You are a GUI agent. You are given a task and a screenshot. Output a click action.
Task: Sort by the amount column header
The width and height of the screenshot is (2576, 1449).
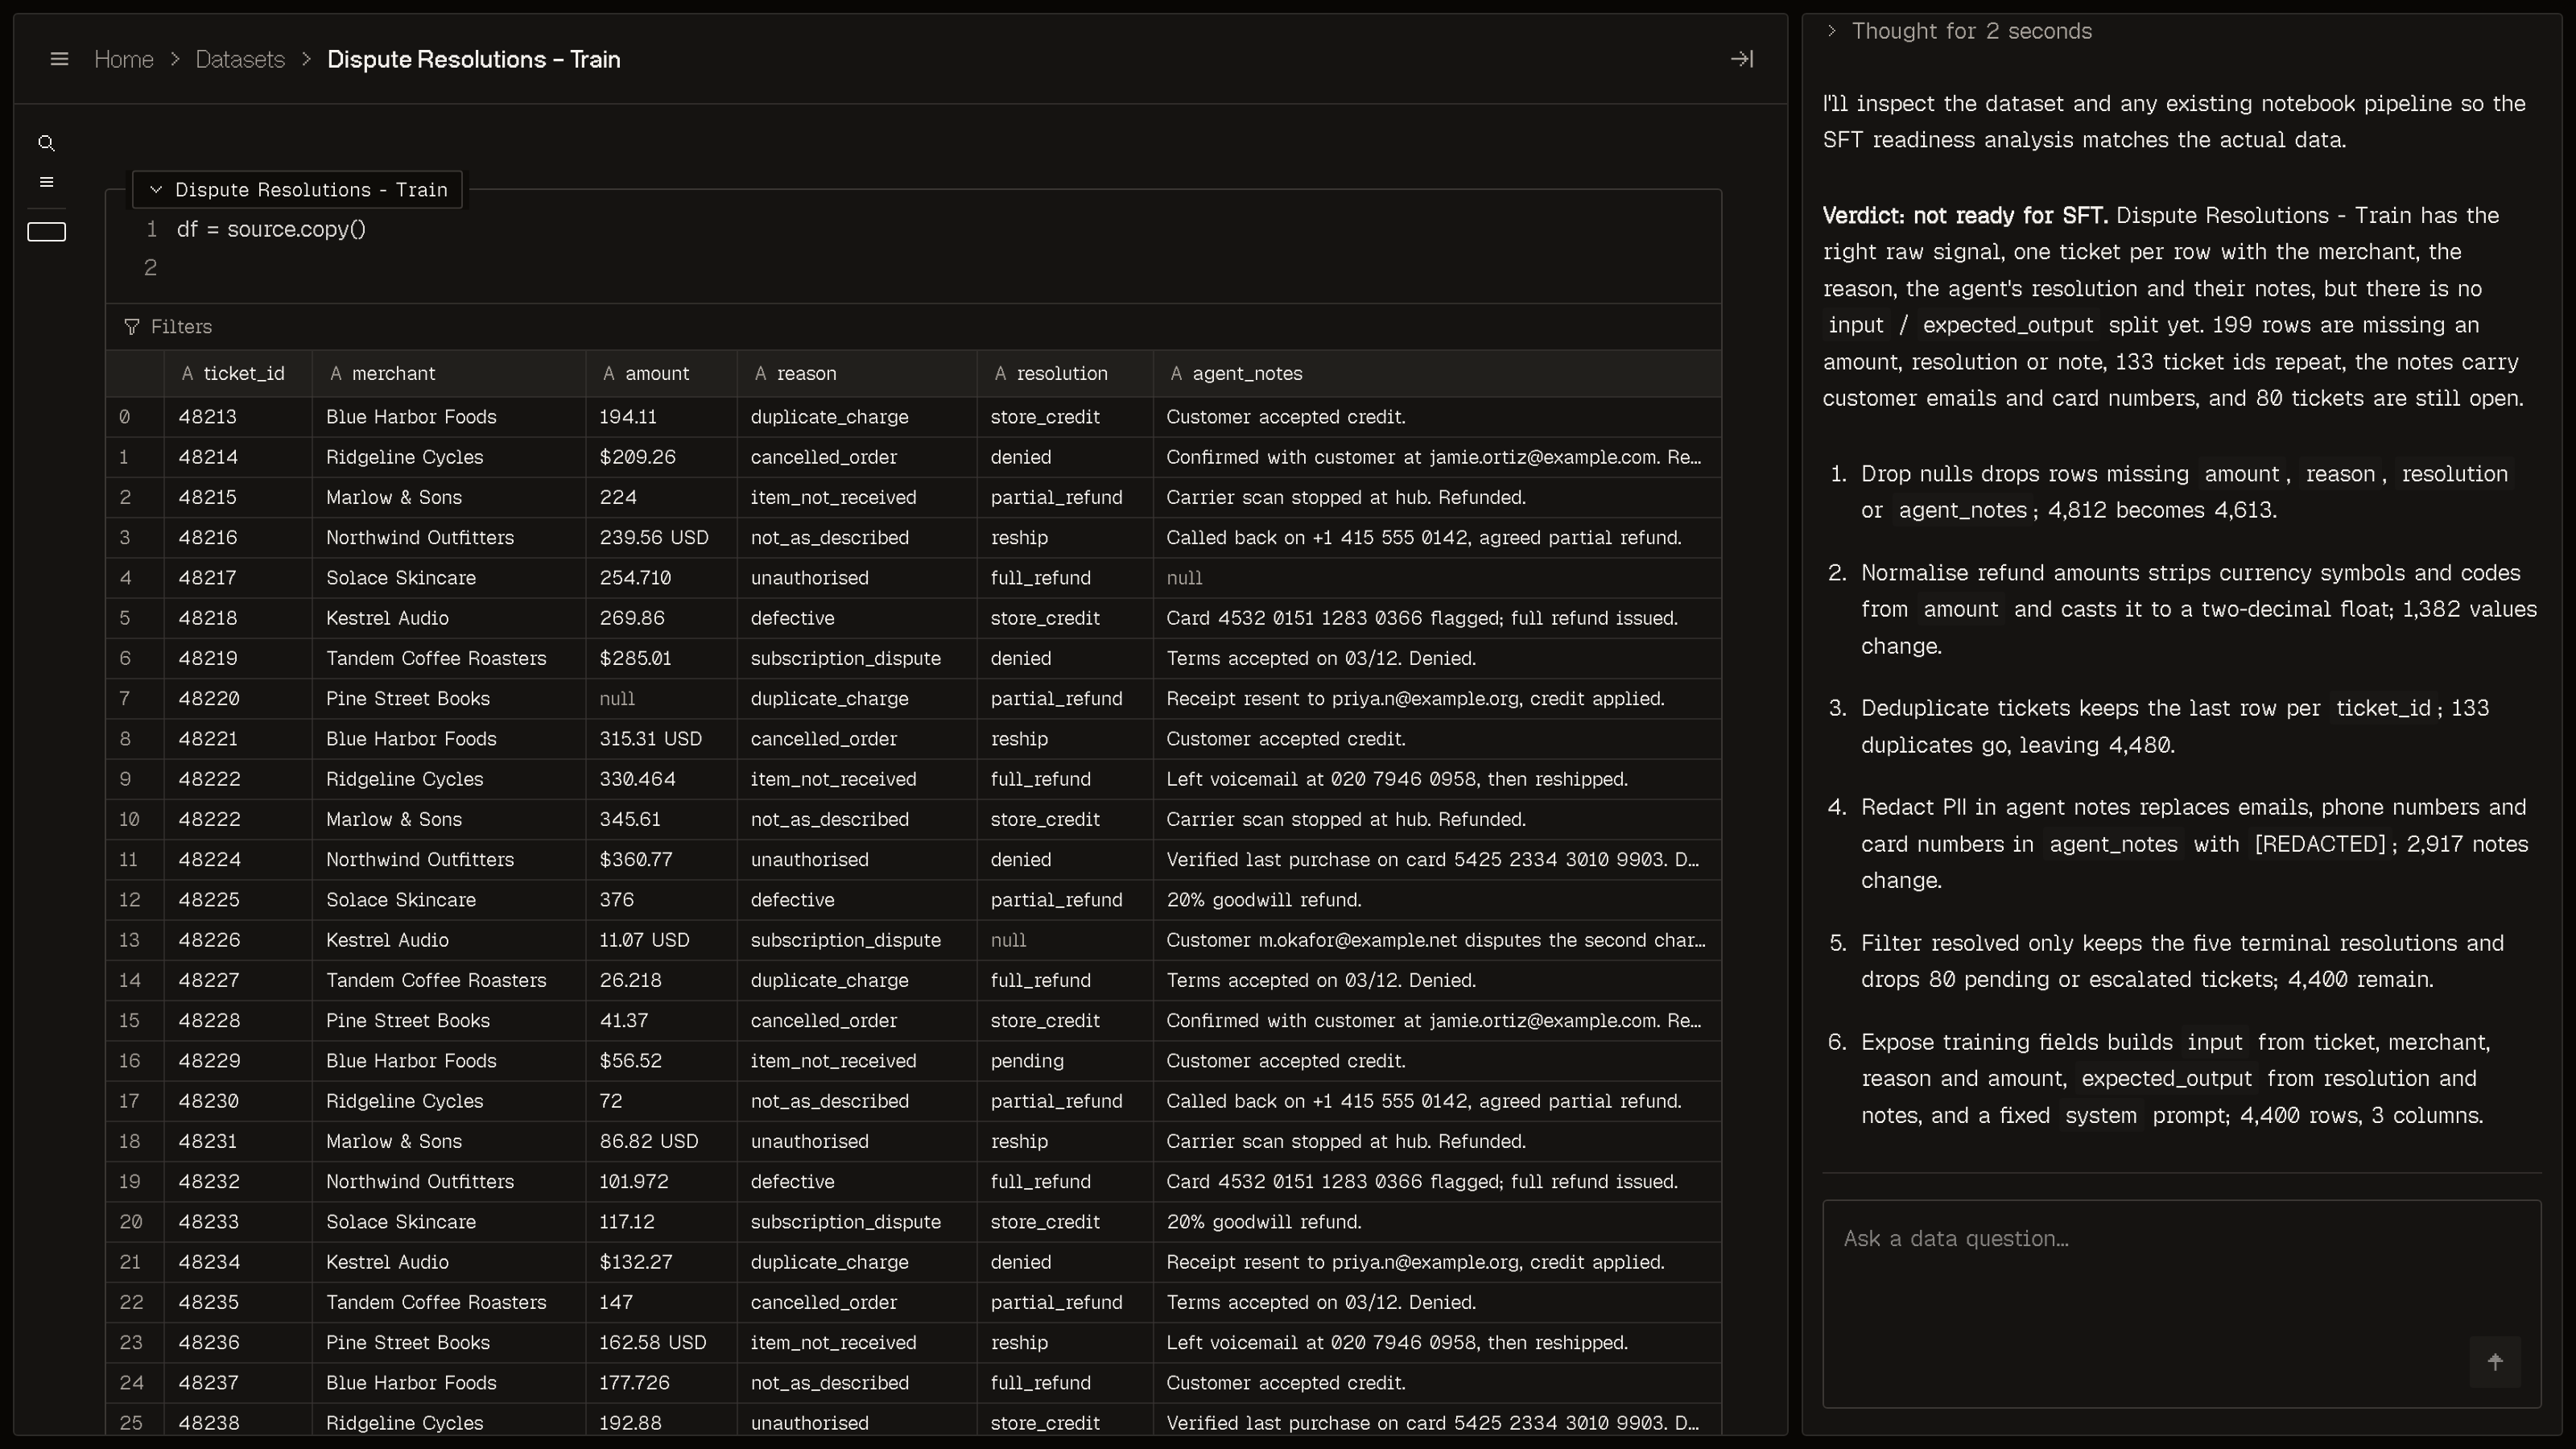pos(661,374)
